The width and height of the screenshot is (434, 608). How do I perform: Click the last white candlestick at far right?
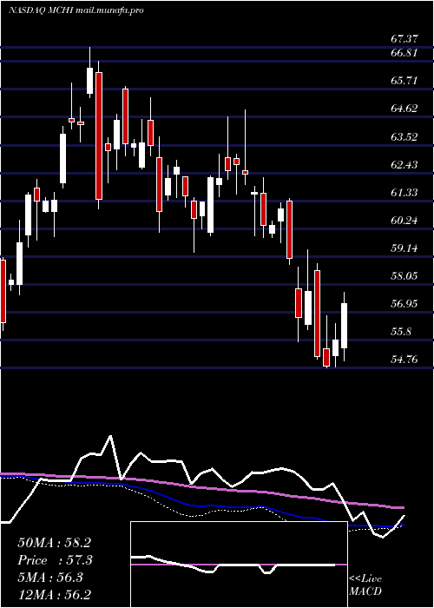[344, 326]
